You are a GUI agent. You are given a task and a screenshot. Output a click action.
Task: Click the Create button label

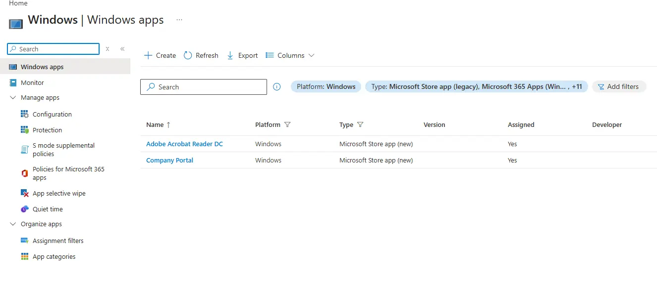166,55
